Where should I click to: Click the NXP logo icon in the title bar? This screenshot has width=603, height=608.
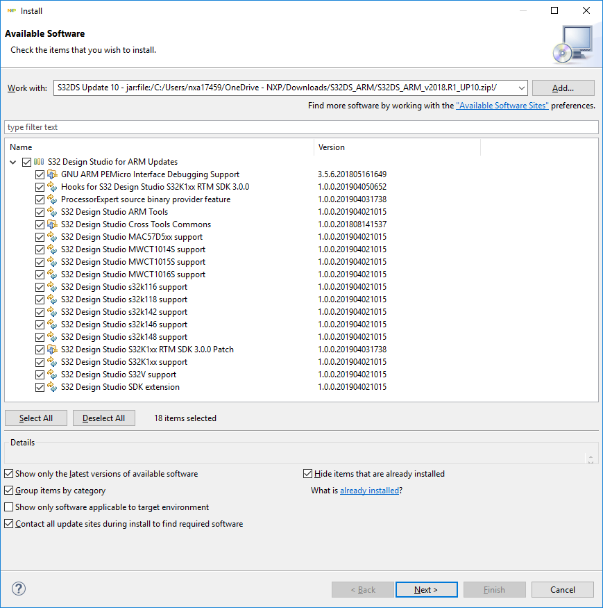pyautogui.click(x=12, y=11)
